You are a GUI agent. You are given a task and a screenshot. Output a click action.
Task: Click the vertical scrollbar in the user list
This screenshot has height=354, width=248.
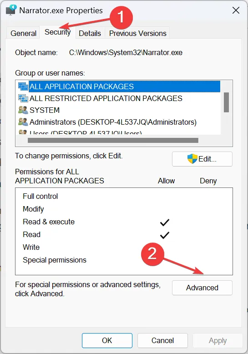coord(226,102)
